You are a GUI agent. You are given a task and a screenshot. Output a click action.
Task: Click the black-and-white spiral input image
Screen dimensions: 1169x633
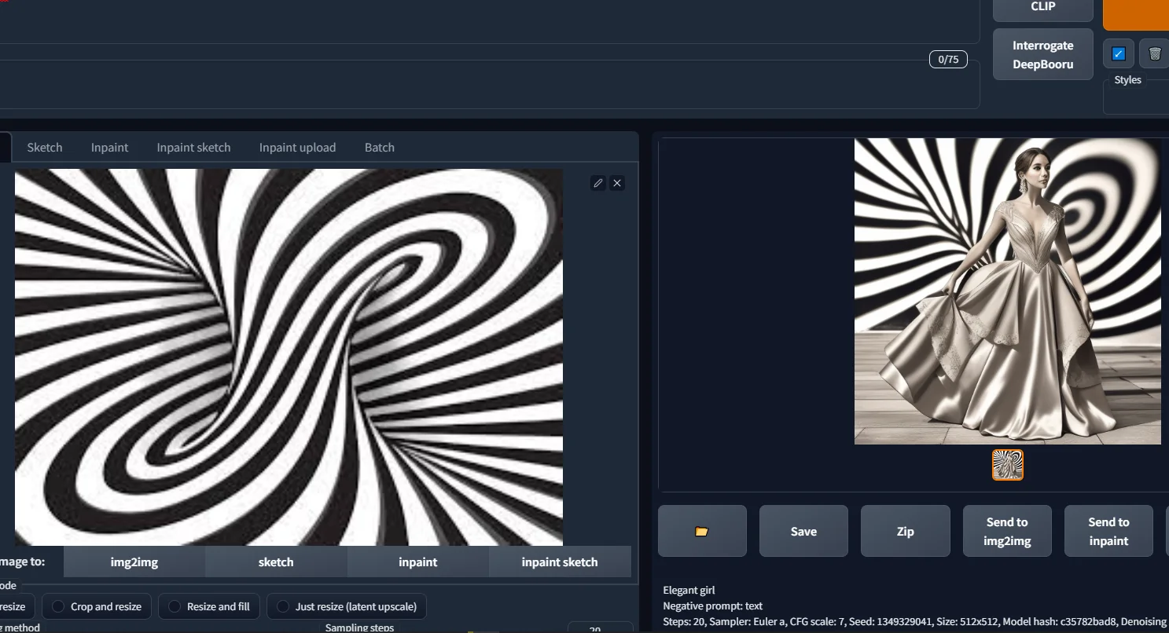click(289, 357)
